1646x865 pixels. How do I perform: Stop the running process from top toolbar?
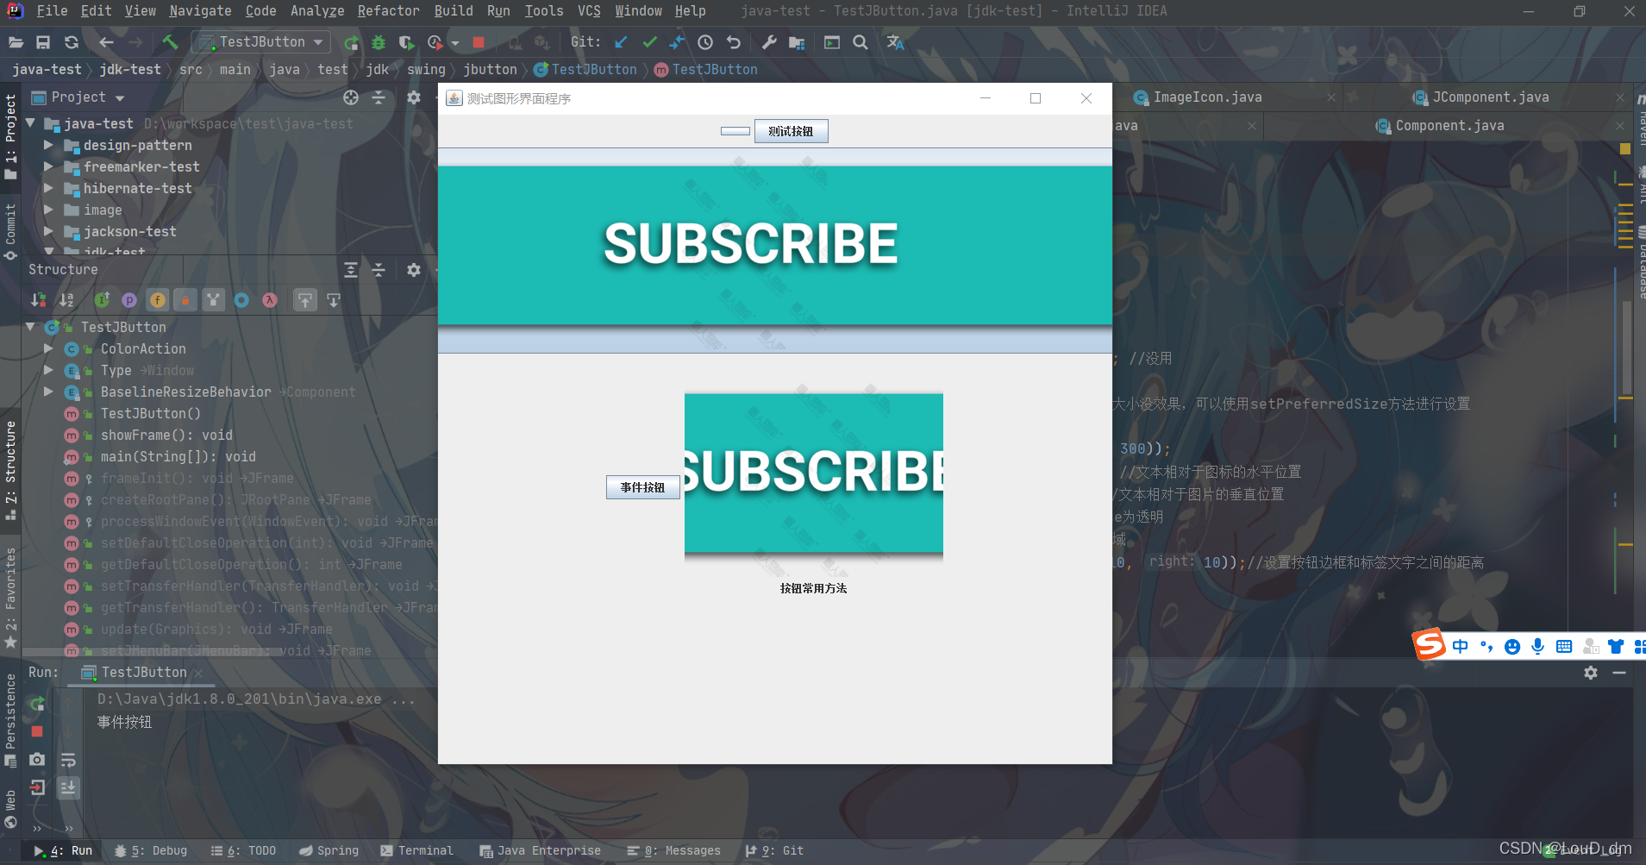click(x=479, y=42)
